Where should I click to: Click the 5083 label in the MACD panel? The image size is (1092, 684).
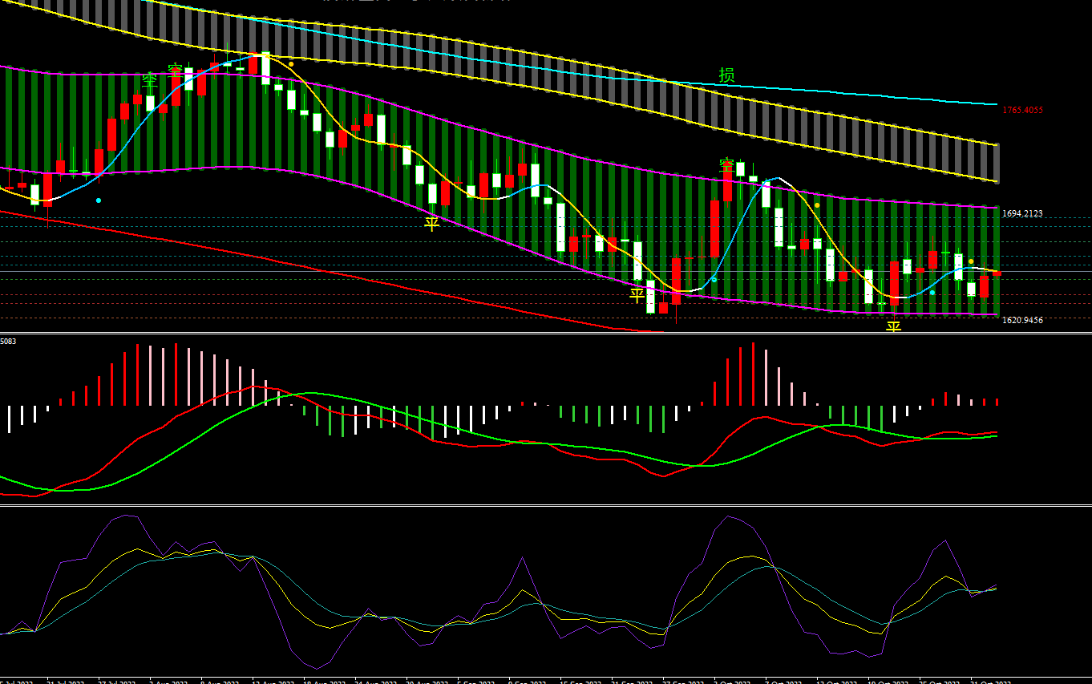coord(8,342)
